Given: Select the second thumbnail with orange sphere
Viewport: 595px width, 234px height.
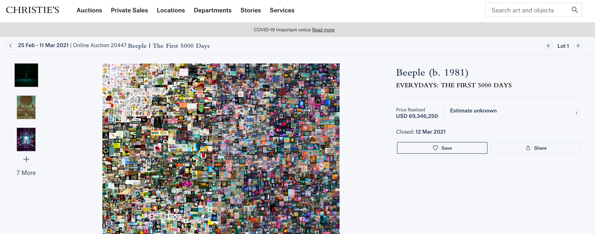Looking at the screenshot, I should (26, 107).
